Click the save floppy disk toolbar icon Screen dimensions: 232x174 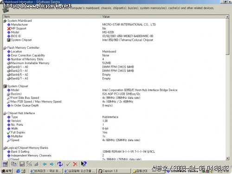[x=22, y=164]
